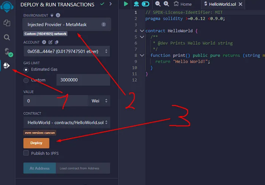Click the green checkmark in panel header
Screen dimensions: 265x185
tap(102, 4)
